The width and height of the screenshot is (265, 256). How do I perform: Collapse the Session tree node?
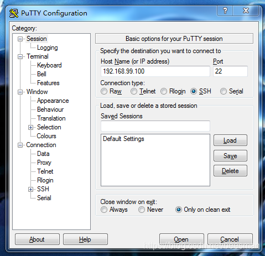click(x=20, y=39)
